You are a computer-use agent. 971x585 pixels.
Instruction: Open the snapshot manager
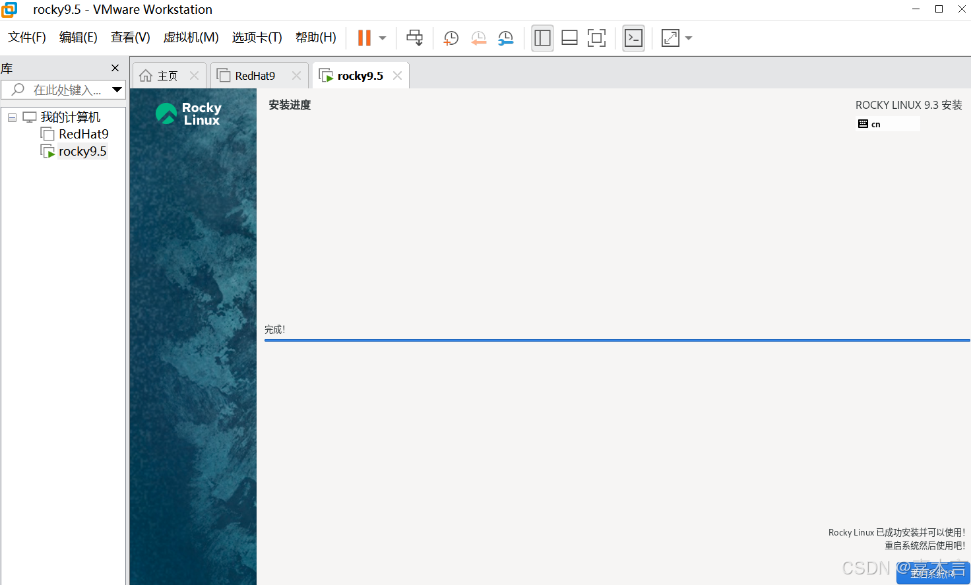point(505,38)
